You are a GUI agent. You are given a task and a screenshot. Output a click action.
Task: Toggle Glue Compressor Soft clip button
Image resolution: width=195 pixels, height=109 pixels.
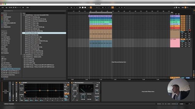97,86
